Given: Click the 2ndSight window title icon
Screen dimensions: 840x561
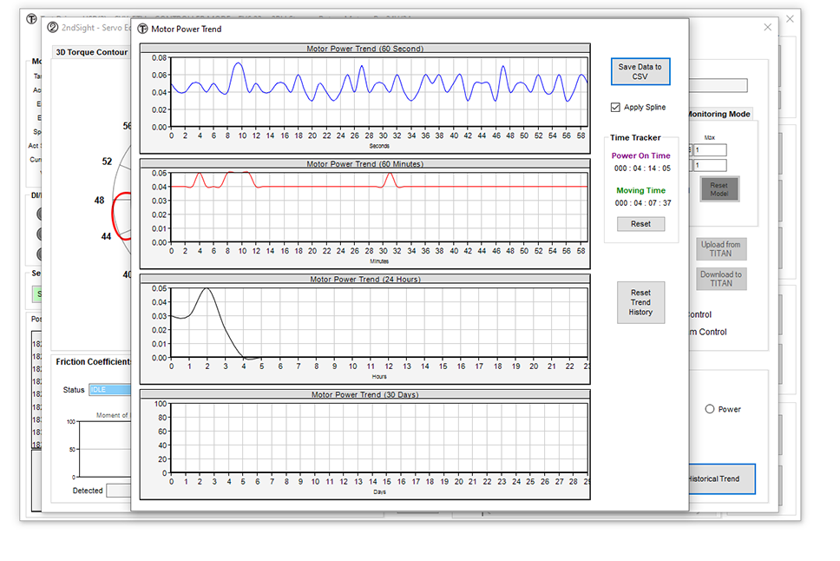Looking at the screenshot, I should [x=52, y=27].
